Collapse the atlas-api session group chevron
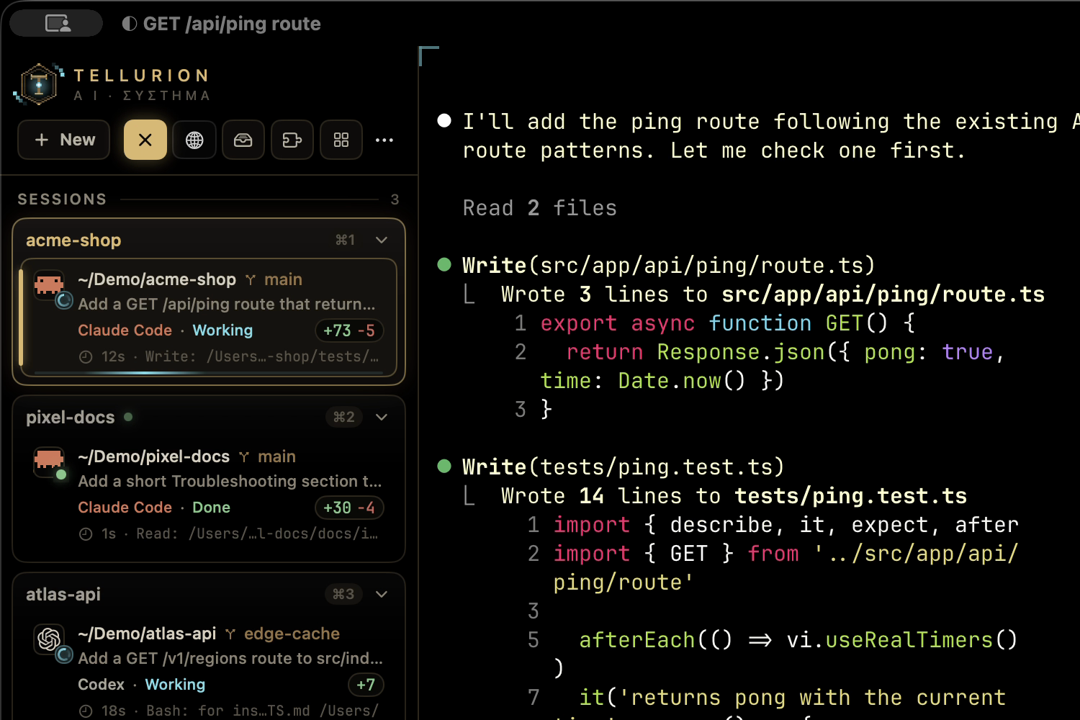This screenshot has height=720, width=1080. pyautogui.click(x=382, y=594)
